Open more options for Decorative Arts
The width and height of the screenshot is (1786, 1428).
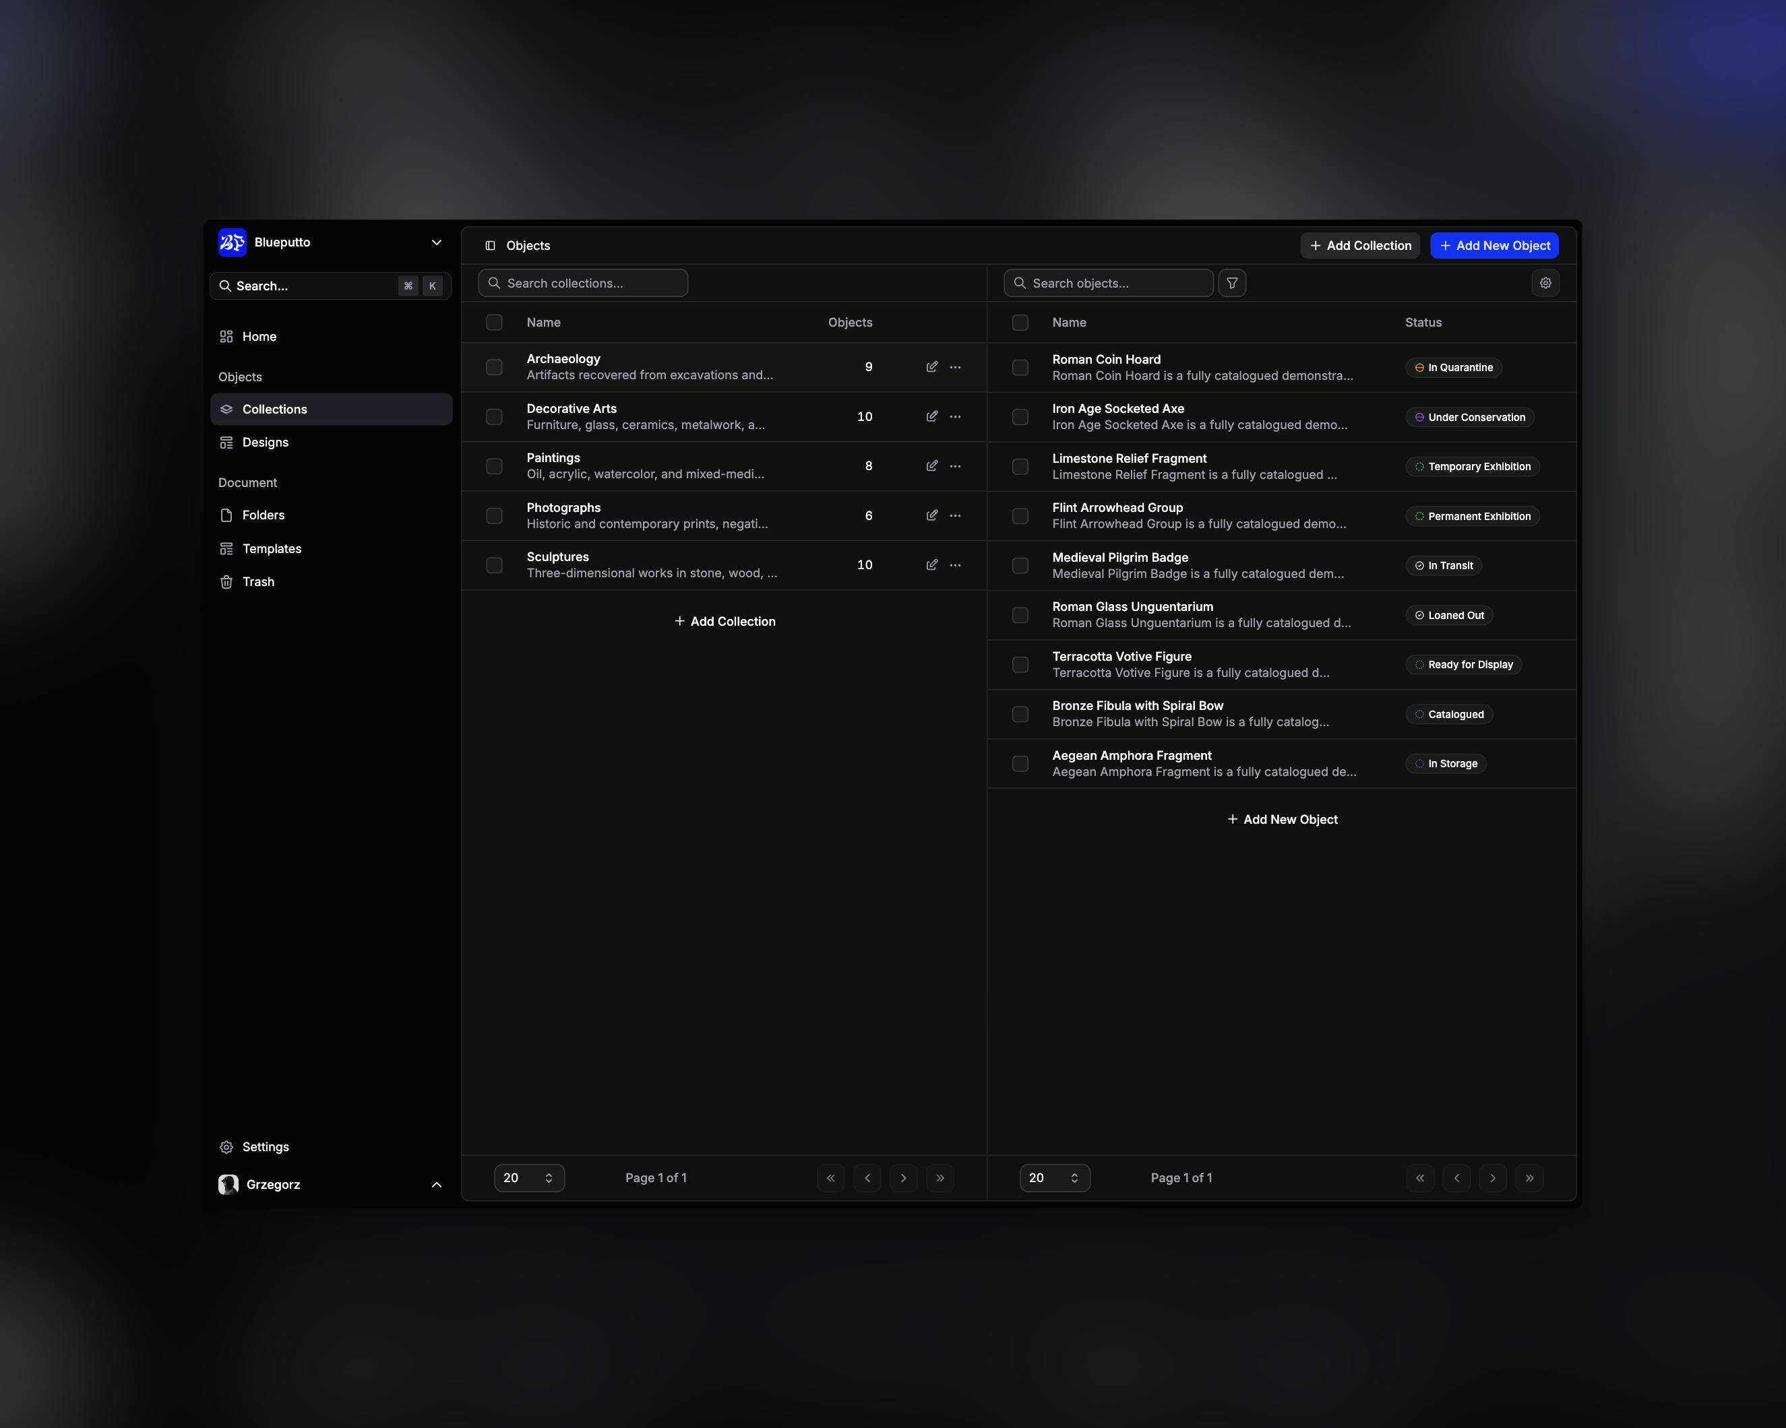pyautogui.click(x=955, y=416)
